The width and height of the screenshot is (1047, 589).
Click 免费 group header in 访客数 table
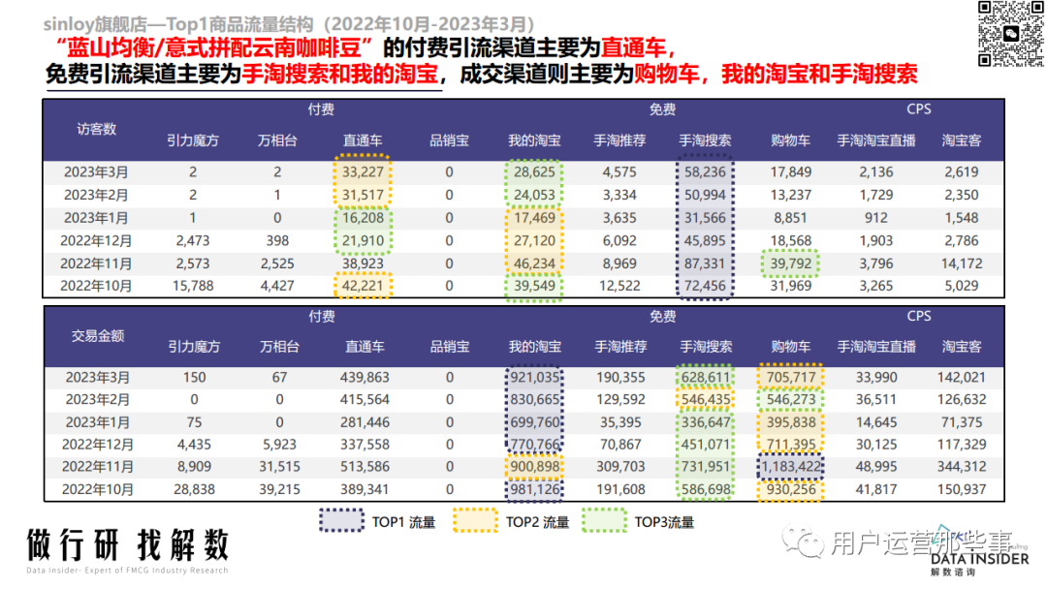pos(662,109)
